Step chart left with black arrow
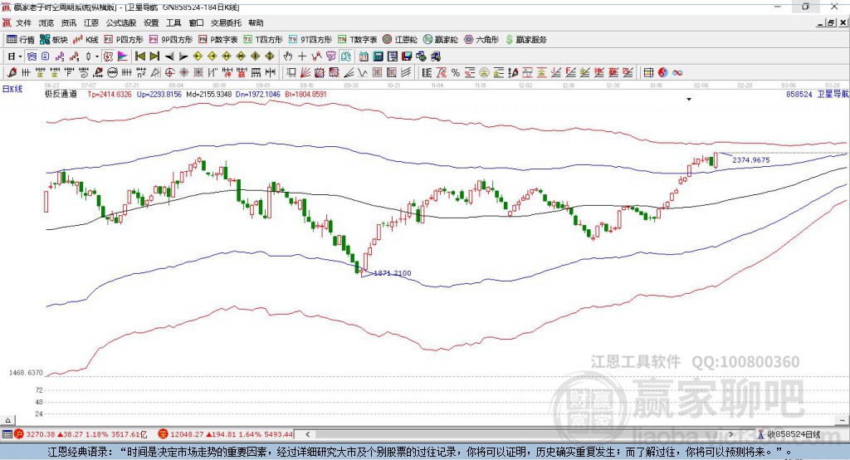Screen dimensions: 850x460 pyautogui.click(x=169, y=56)
